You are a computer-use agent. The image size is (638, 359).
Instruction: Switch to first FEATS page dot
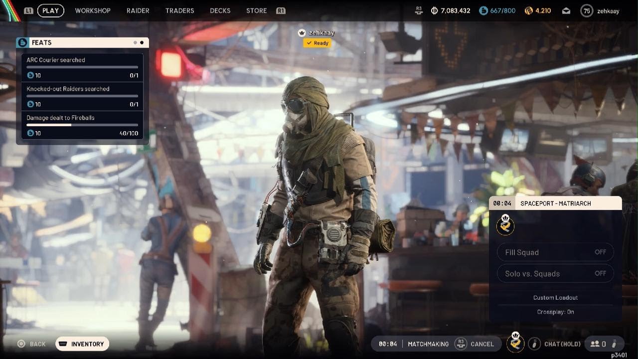[x=135, y=43]
